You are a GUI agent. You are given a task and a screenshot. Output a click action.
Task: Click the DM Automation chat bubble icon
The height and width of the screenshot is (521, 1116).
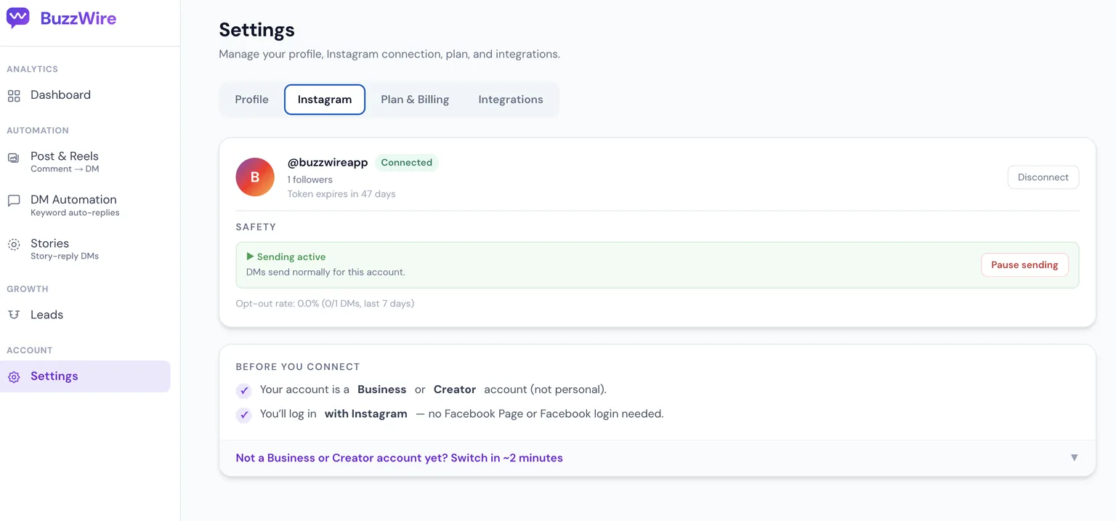click(14, 201)
